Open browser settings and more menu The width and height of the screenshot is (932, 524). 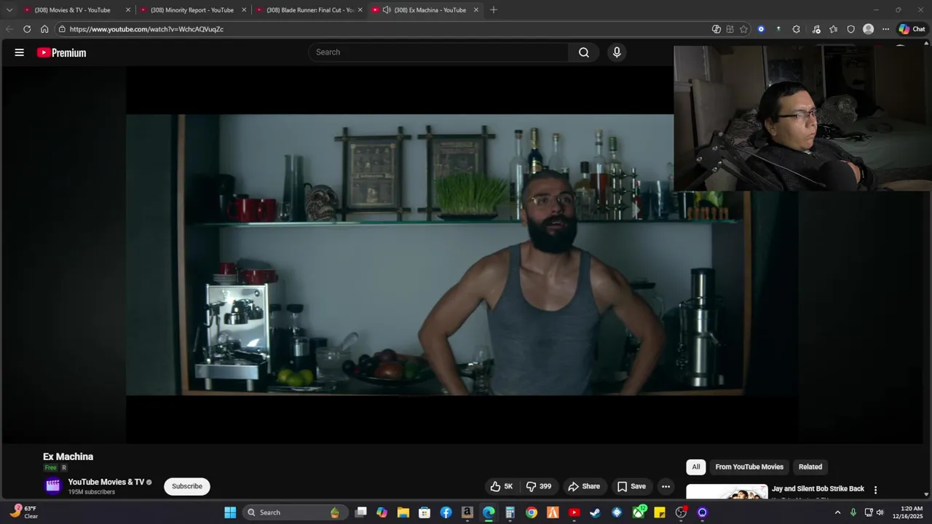pos(885,29)
